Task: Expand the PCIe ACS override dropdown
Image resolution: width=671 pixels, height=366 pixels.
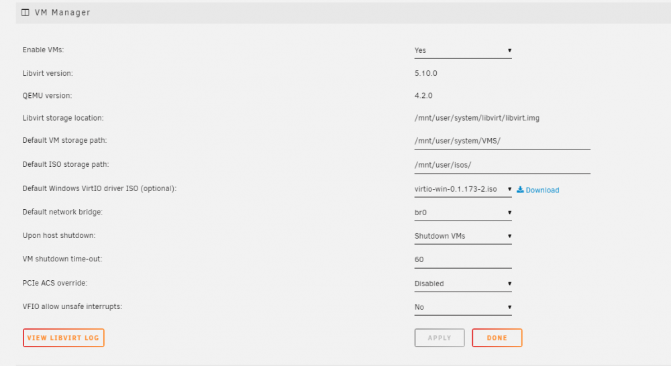Action: coord(462,284)
